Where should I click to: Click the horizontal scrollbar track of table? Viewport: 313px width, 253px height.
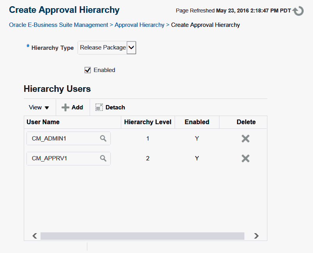[x=142, y=236]
